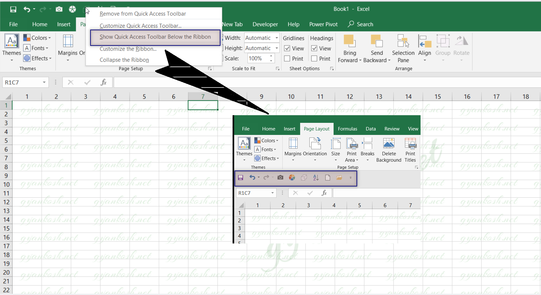Click Breaks icon in the inset ribbon
Viewport: 541px width, 295px height.
click(x=367, y=144)
